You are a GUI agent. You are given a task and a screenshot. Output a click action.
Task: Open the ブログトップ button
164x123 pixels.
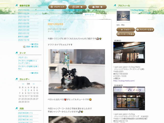coord(57,7)
